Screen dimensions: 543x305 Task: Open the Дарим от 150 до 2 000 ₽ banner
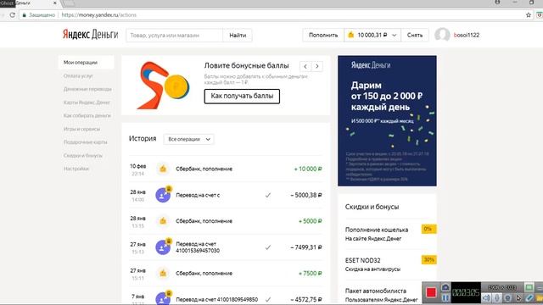tap(387, 120)
